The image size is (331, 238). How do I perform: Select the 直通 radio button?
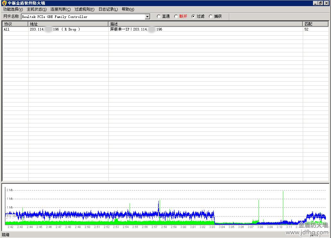click(x=159, y=16)
